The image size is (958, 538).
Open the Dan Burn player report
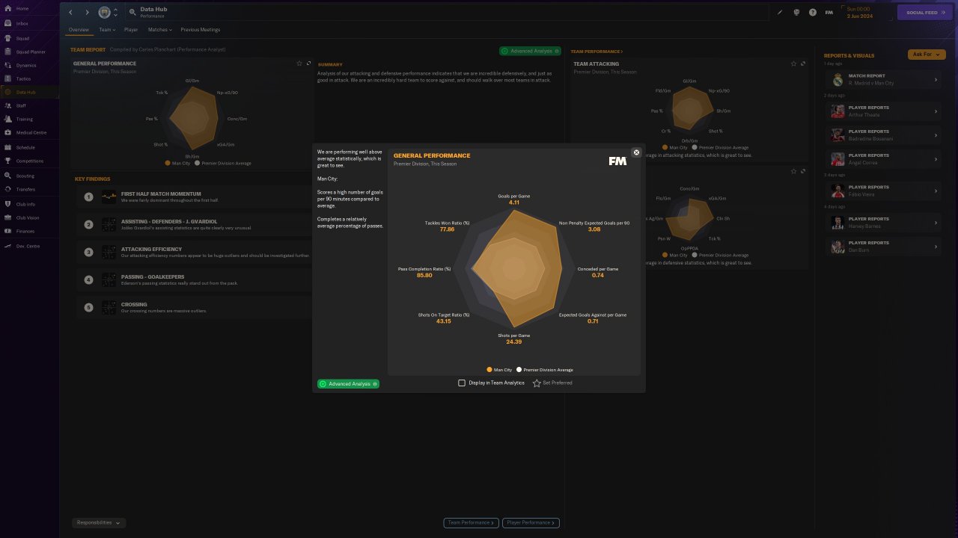click(885, 246)
